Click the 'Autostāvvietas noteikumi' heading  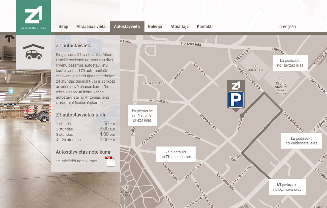(83, 152)
